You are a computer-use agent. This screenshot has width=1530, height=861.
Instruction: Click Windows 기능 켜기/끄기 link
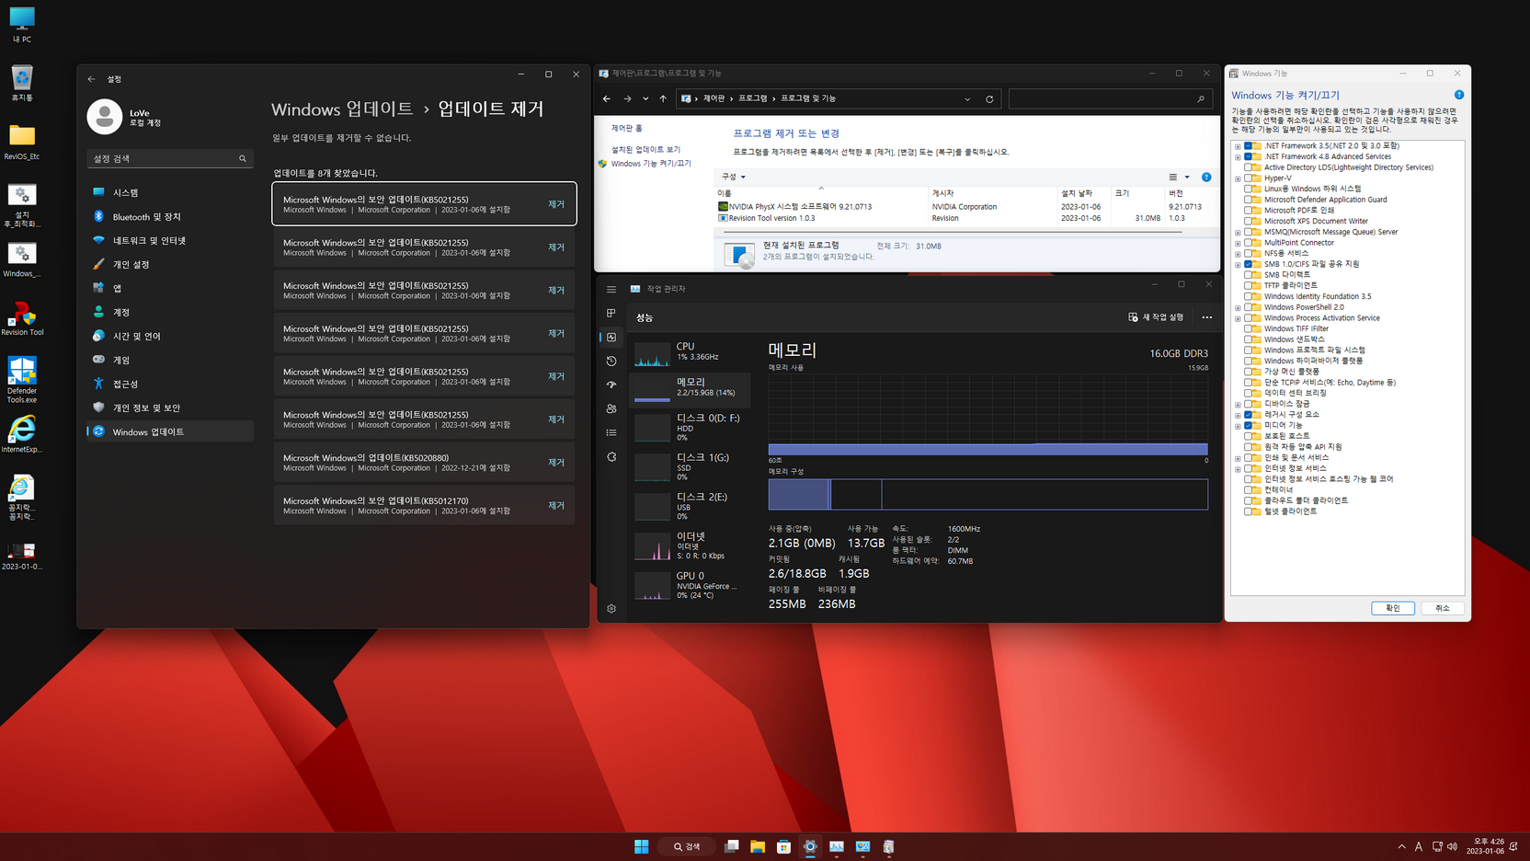pyautogui.click(x=651, y=164)
